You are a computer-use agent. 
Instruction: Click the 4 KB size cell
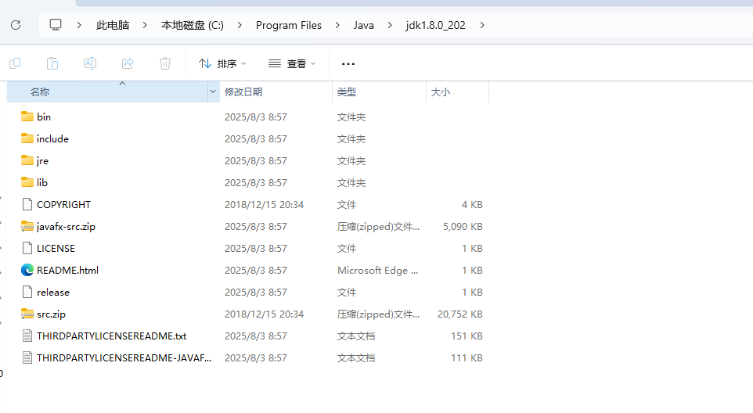tap(472, 205)
